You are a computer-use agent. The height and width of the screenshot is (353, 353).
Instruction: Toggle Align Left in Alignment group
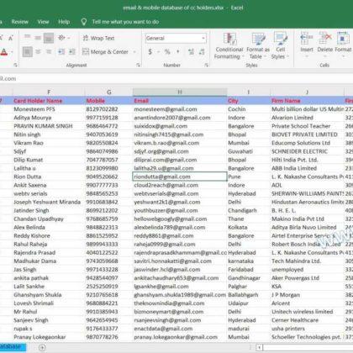click(27, 52)
